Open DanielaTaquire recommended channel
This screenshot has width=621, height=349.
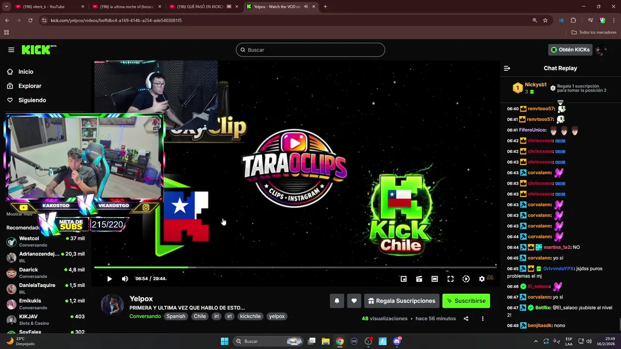46,288
